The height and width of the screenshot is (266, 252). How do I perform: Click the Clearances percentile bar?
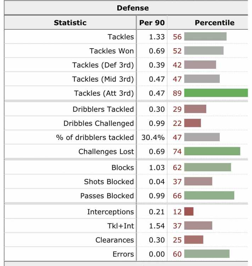tap(194, 240)
